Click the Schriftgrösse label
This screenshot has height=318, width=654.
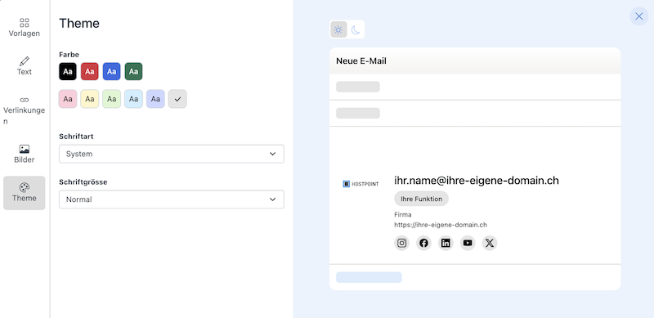pos(83,182)
